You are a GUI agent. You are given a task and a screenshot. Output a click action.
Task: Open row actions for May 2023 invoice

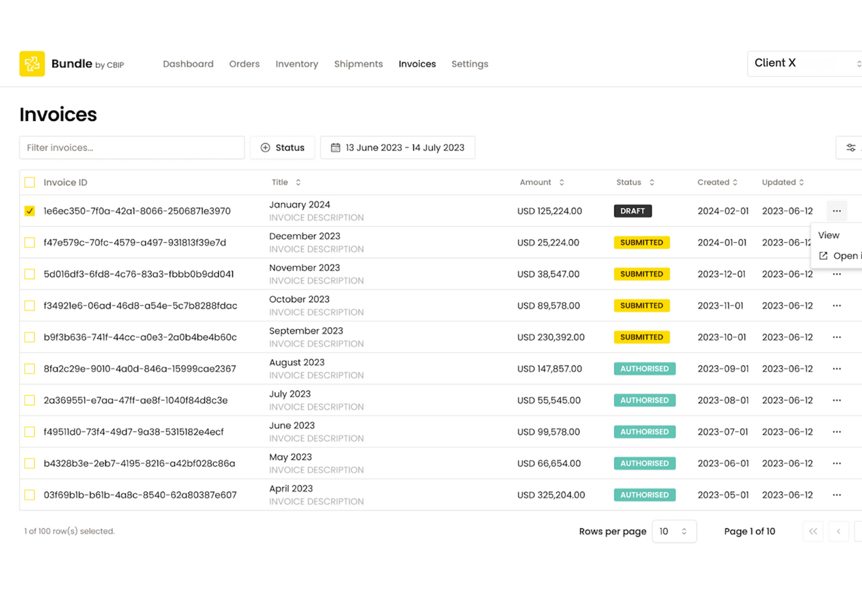coord(837,463)
